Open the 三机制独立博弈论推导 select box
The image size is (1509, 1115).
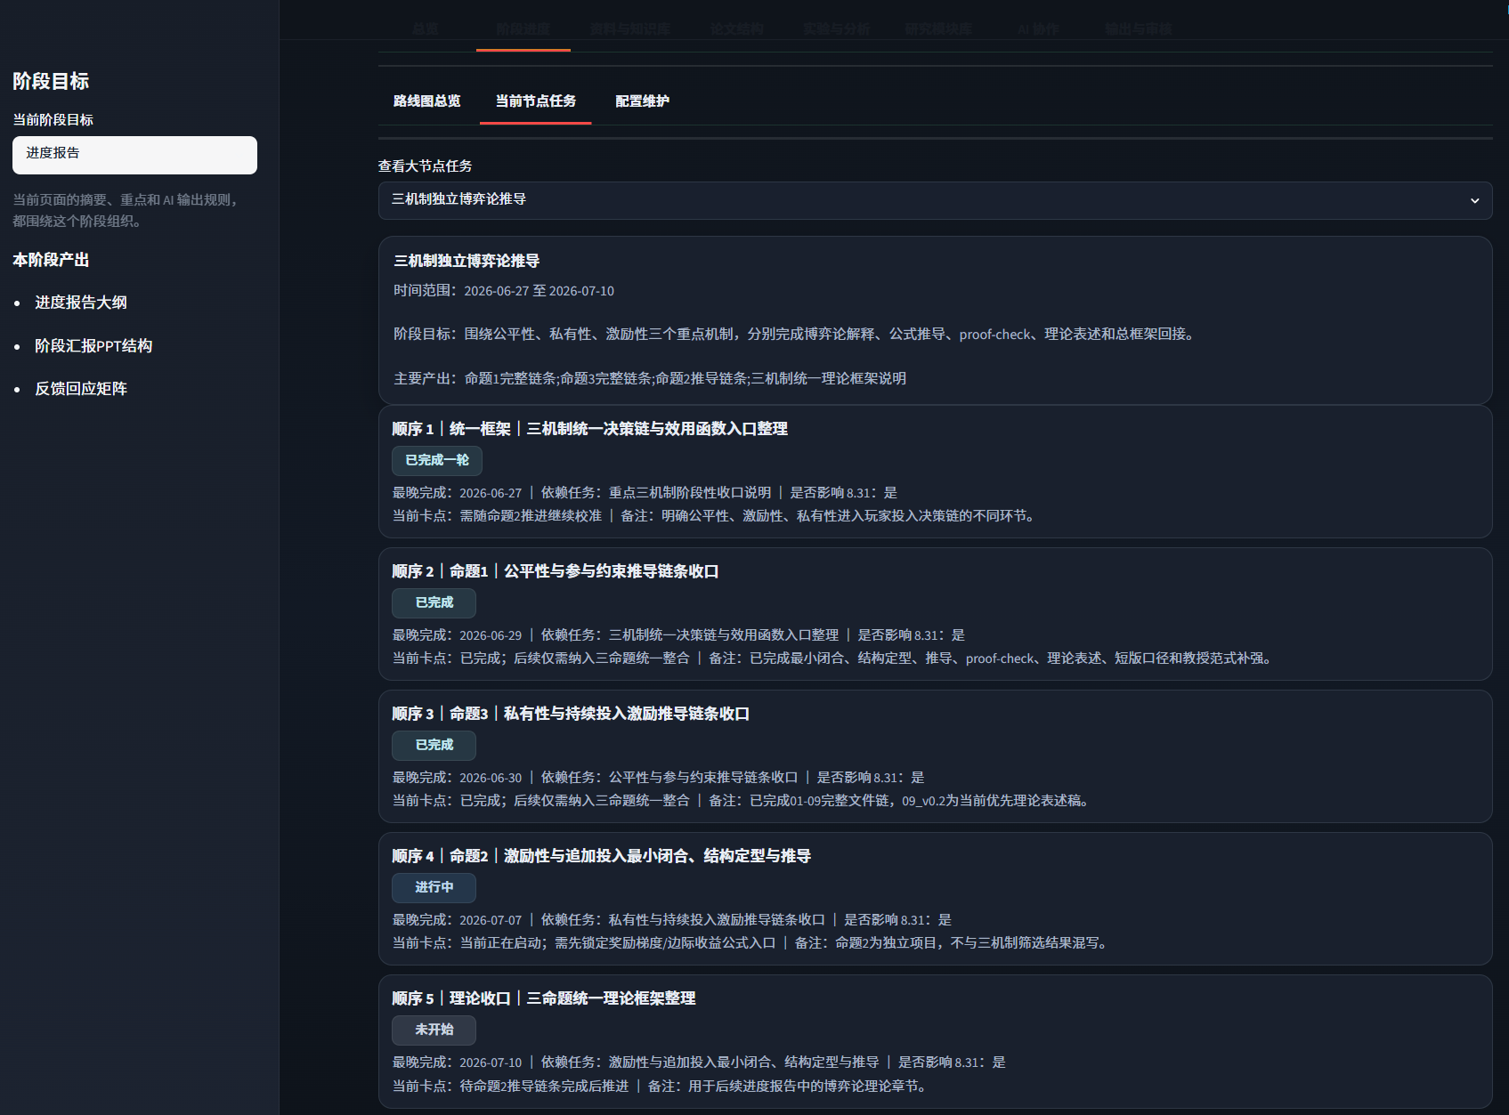pos(935,200)
